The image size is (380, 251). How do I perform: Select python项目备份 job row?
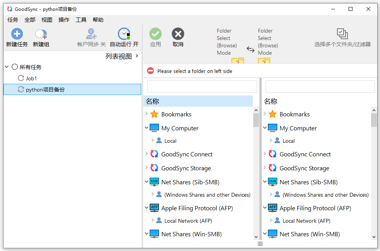[x=72, y=90]
